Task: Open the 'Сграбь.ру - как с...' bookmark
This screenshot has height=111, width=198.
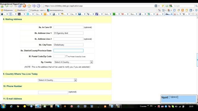Action: pyautogui.click(x=37, y=10)
